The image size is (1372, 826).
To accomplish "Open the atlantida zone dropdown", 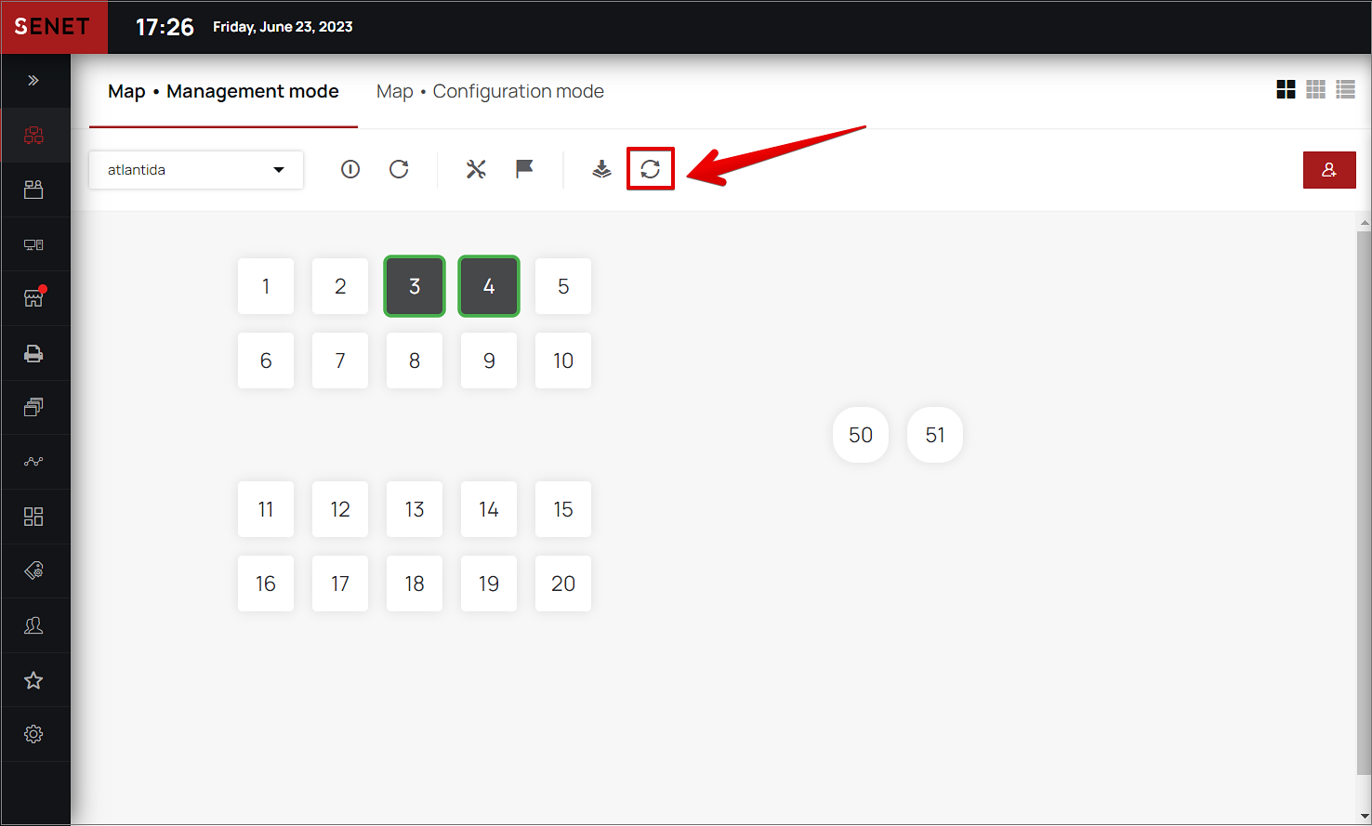I will point(196,170).
